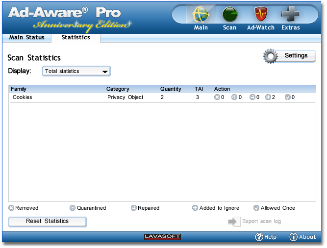Click the Repaired icon in Cookies row
Screen dimensions: 327x248
(252, 97)
